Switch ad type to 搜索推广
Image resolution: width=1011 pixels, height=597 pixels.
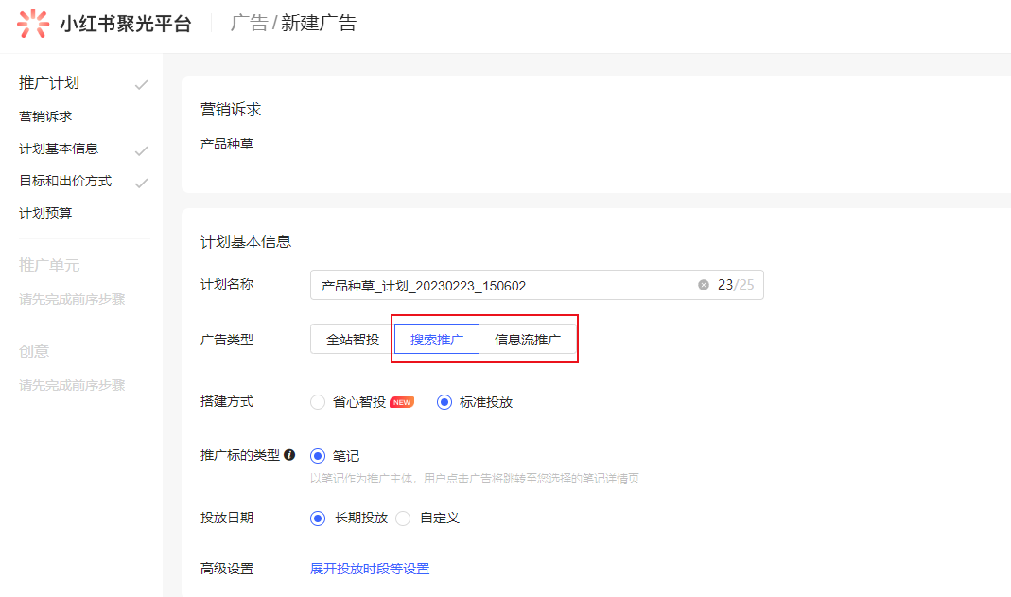pyautogui.click(x=437, y=339)
